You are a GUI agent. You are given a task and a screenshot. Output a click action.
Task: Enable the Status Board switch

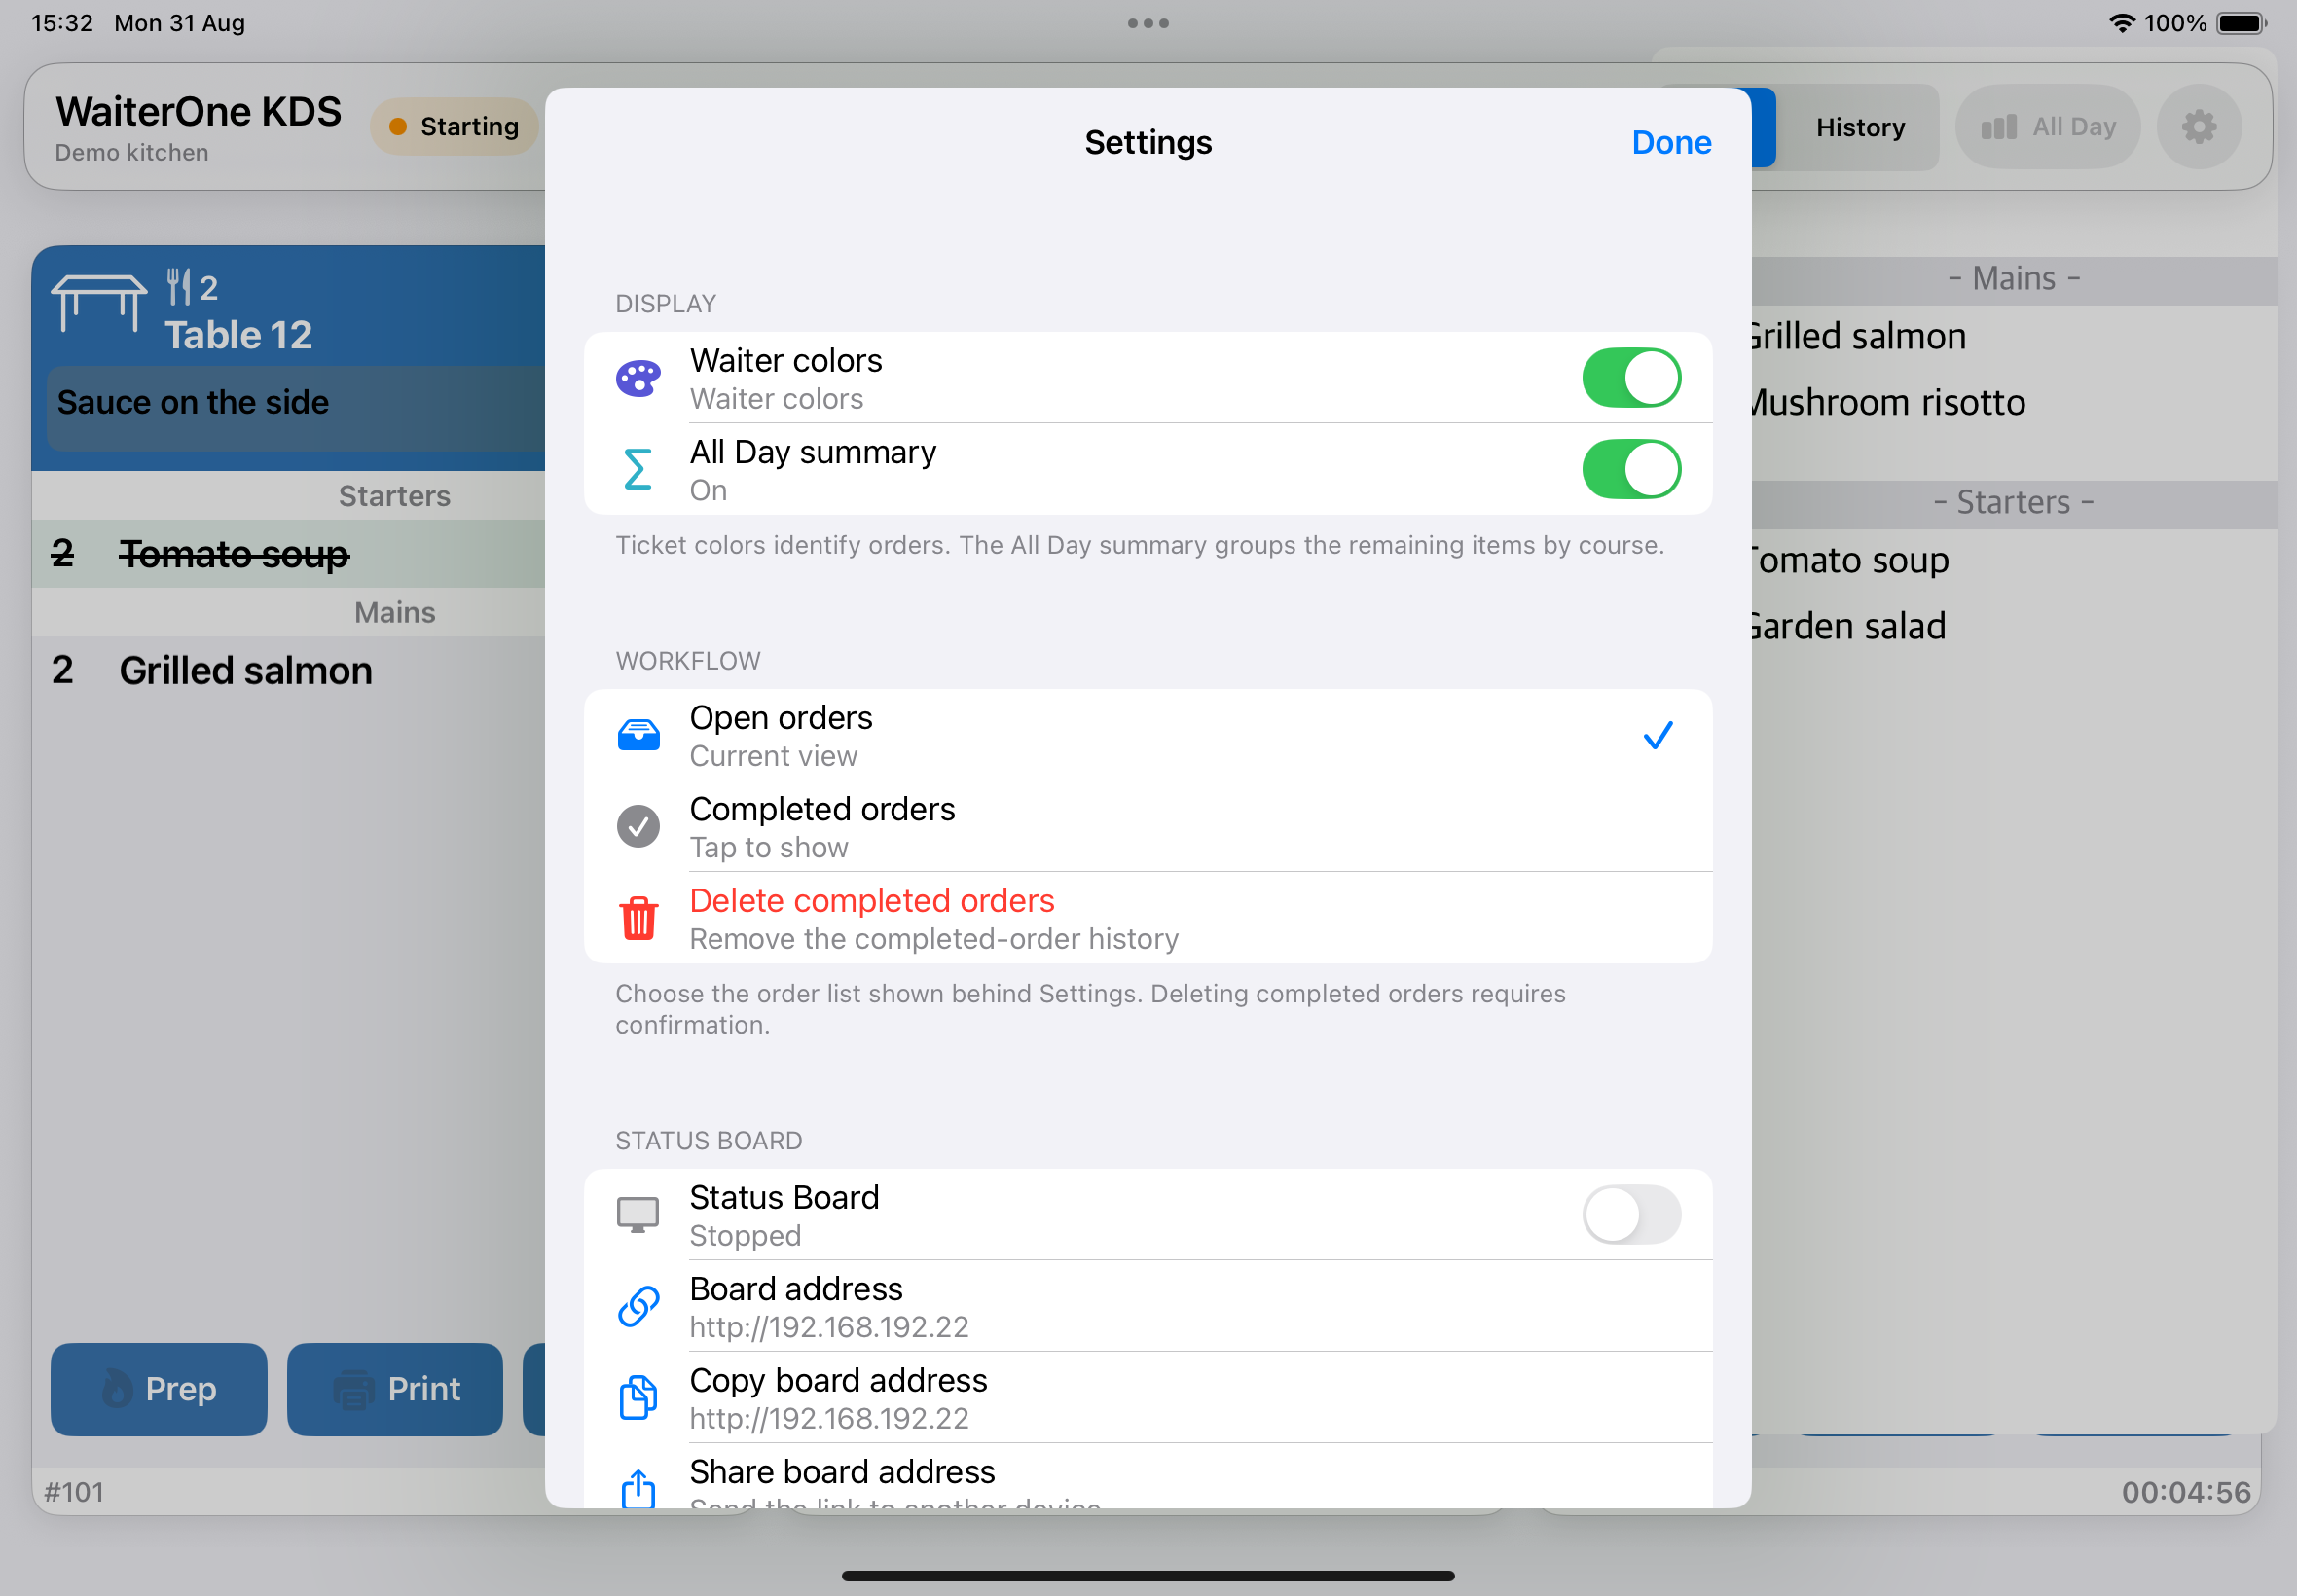(1631, 1215)
